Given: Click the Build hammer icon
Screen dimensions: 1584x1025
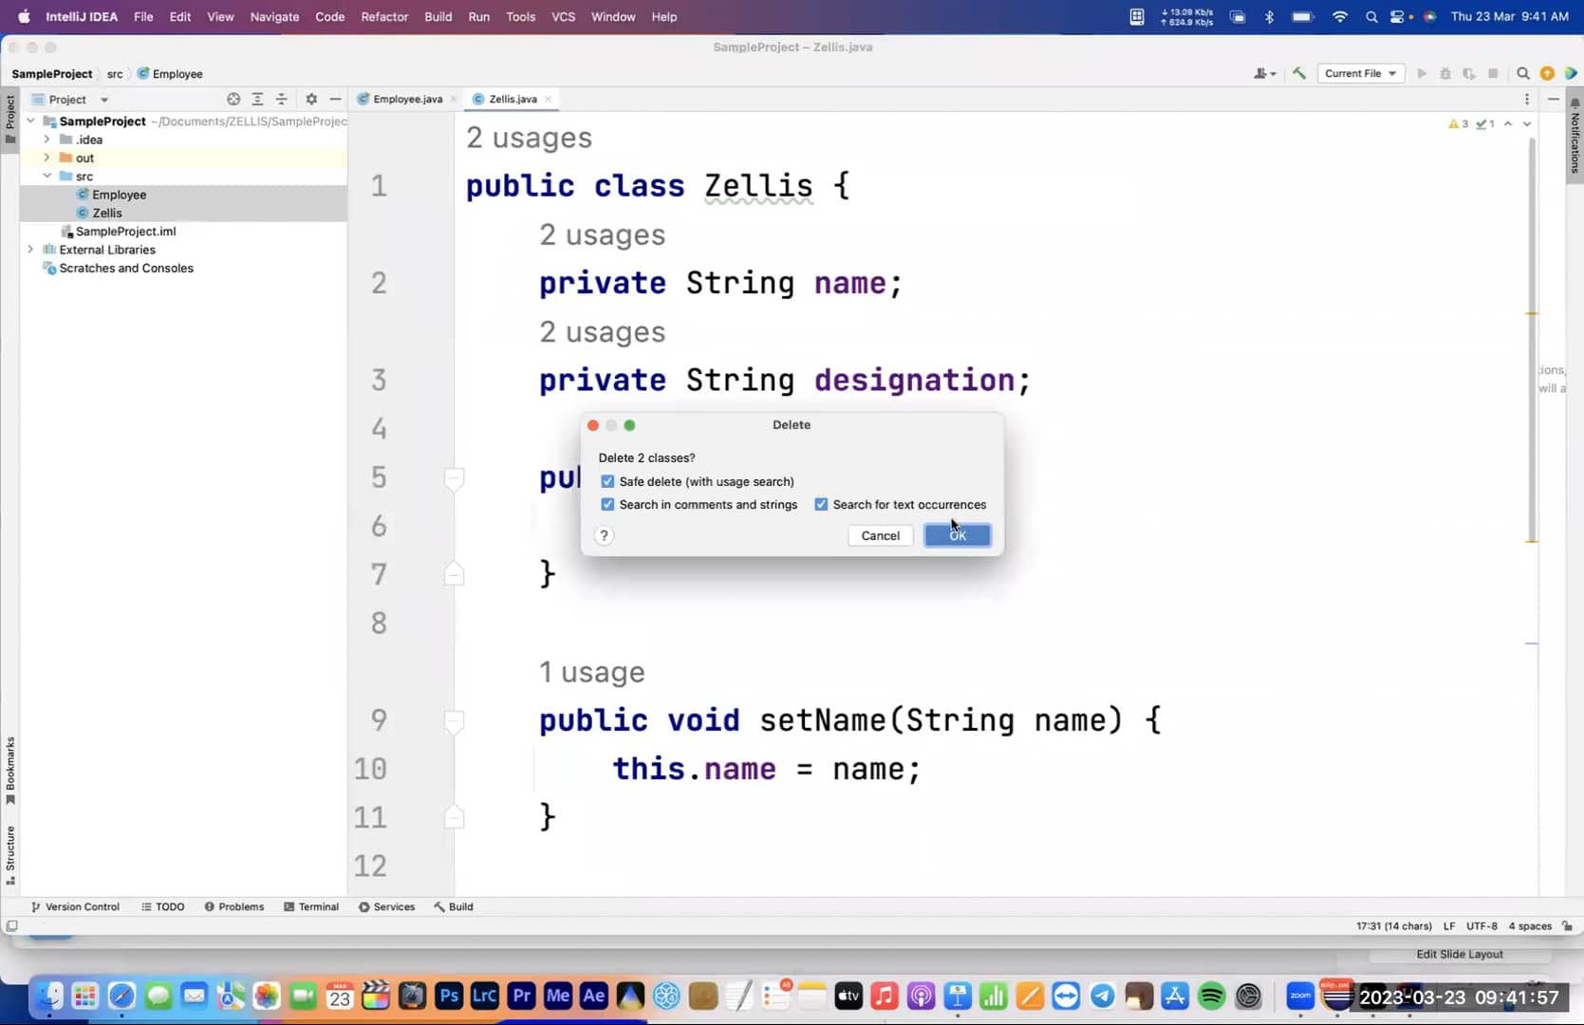Looking at the screenshot, I should (x=1298, y=73).
